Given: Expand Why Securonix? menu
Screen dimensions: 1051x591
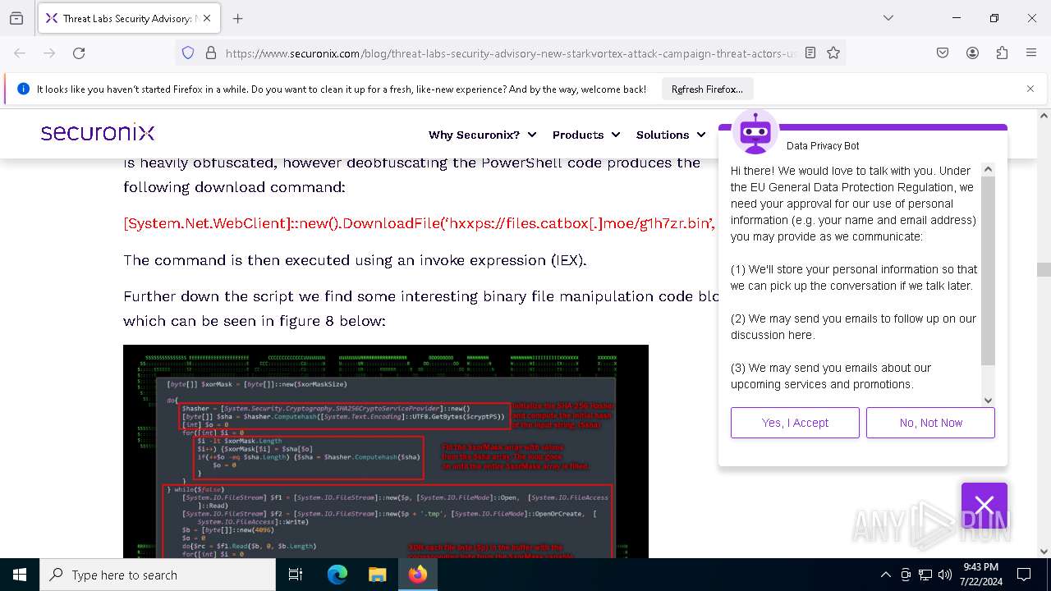Looking at the screenshot, I should pos(482,135).
